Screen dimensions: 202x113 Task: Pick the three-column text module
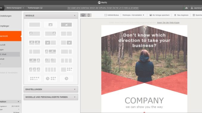(x=66, y=61)
